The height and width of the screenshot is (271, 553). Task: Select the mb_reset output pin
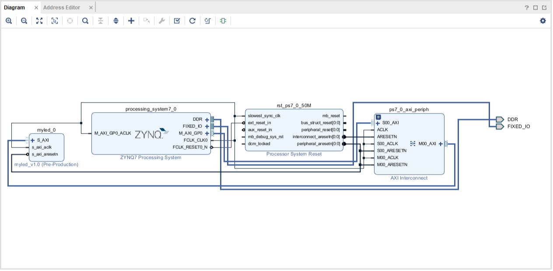point(331,116)
